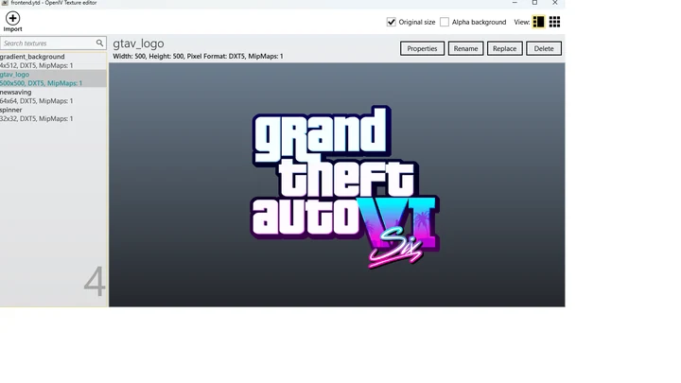Viewport: 681px width, 383px height.
Task: Click the Replace button
Action: click(505, 48)
